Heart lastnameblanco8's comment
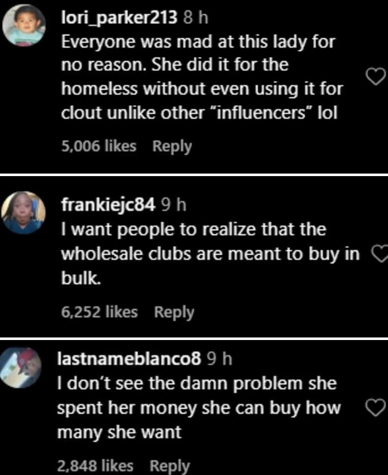Screen dimensions: 388x475 click(373, 409)
